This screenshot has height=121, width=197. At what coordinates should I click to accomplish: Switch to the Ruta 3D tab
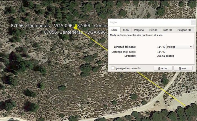(x=167, y=30)
